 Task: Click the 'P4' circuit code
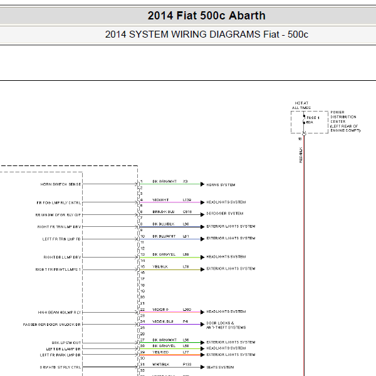pos(185,321)
